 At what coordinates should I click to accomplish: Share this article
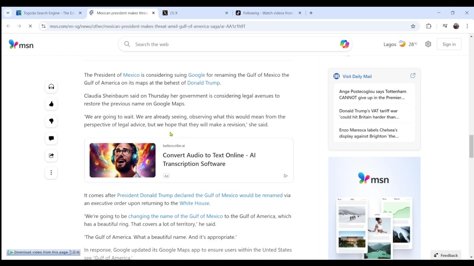pos(51,156)
